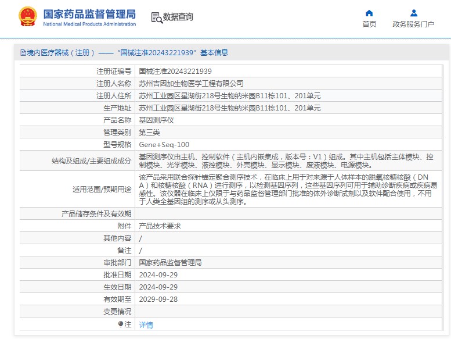Click the bulb icon beside 注
The height and width of the screenshot is (339, 451).
coord(121,324)
